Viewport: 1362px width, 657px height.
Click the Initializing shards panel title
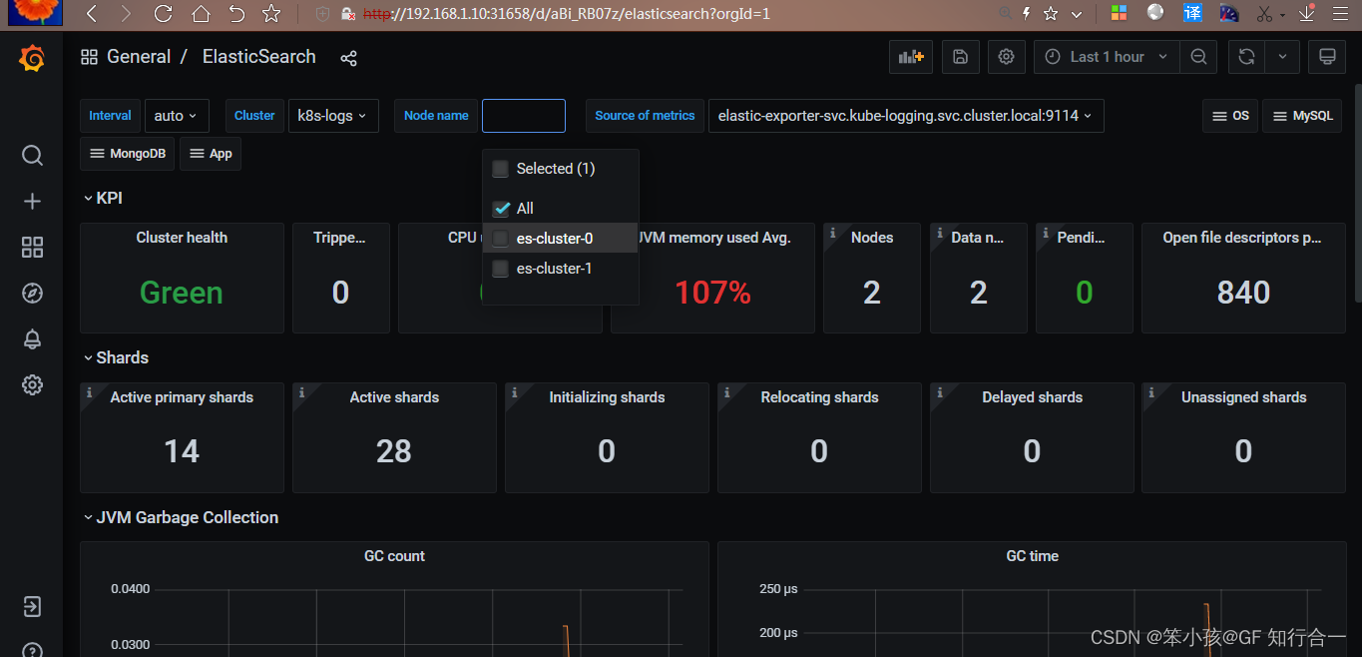click(x=607, y=397)
